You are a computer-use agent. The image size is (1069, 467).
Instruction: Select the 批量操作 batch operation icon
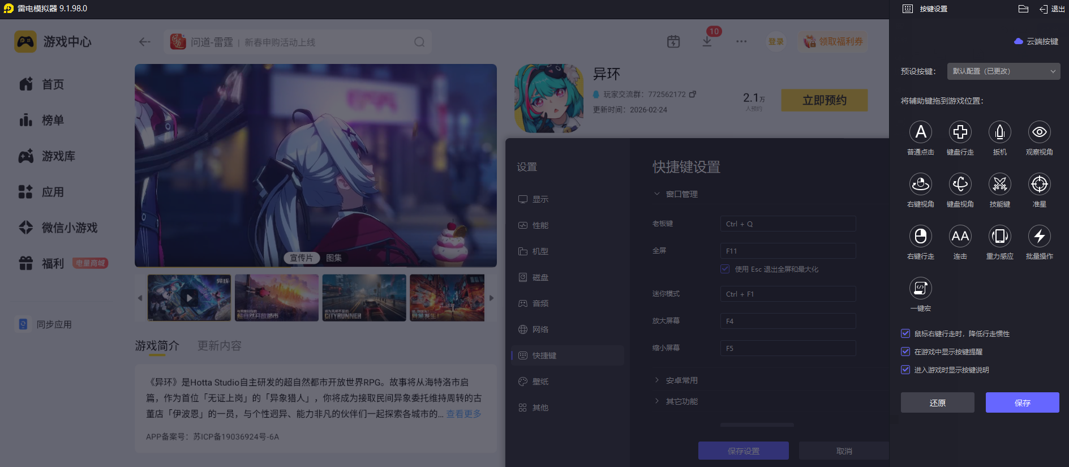[x=1040, y=236]
